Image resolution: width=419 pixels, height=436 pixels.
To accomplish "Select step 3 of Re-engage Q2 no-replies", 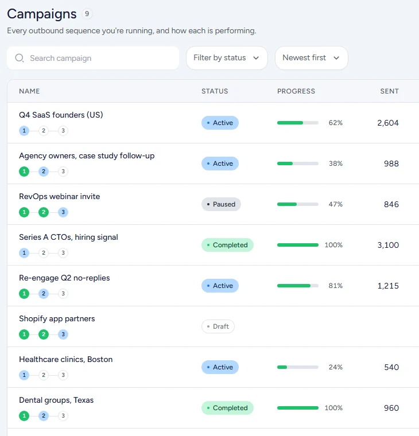I will click(63, 294).
